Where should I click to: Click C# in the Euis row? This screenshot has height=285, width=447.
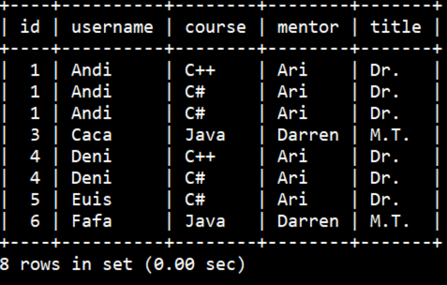click(x=195, y=199)
